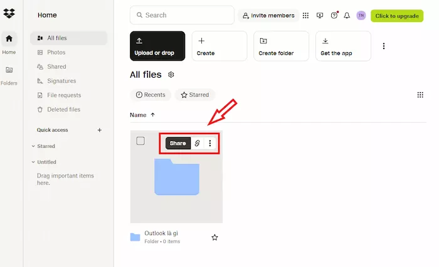
Task: Sort files by Name column header
Action: 138,115
